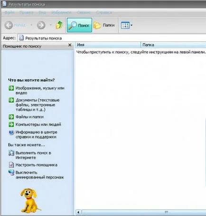Click the help question-mark icon

click(x=11, y=132)
